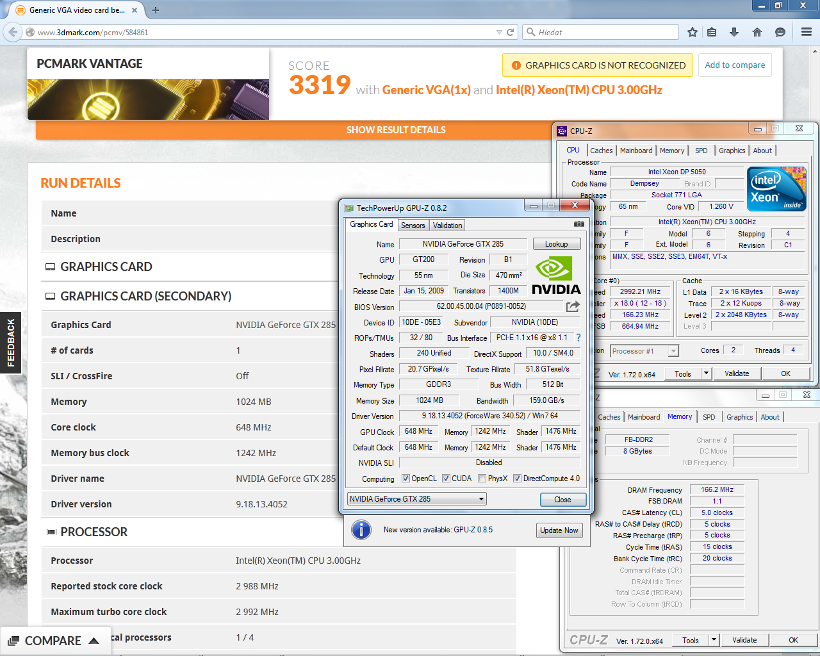This screenshot has width=820, height=656.
Task: Click the browser back arrow button
Action: pos(13,32)
